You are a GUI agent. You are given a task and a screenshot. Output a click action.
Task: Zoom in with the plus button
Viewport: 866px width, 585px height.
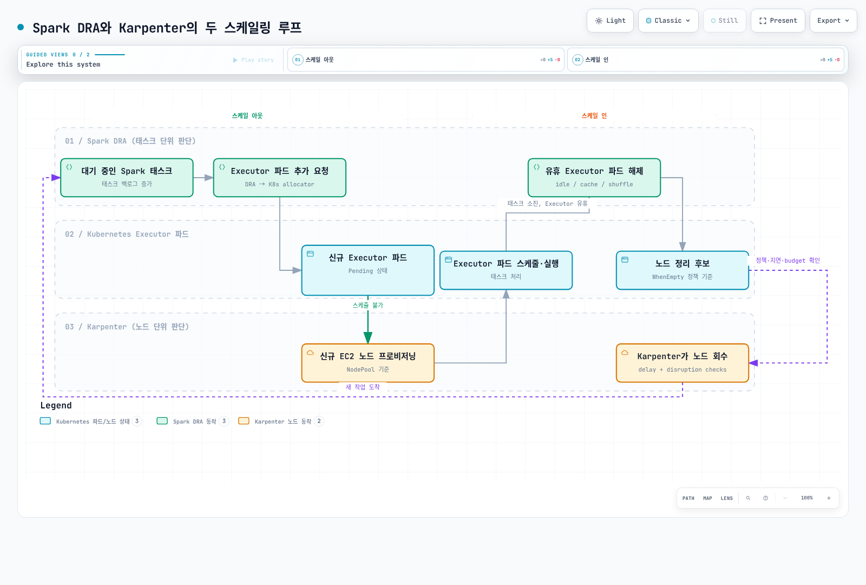click(x=829, y=498)
